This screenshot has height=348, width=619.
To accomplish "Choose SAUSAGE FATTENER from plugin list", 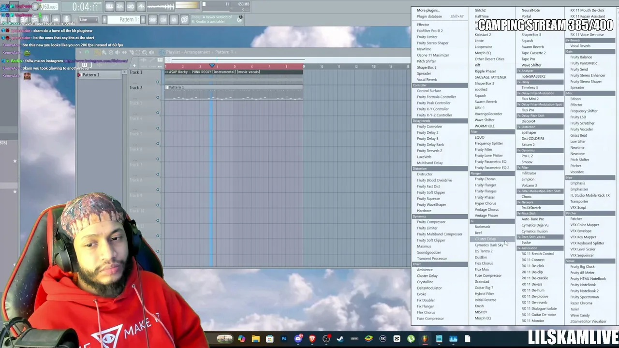I will (x=490, y=77).
